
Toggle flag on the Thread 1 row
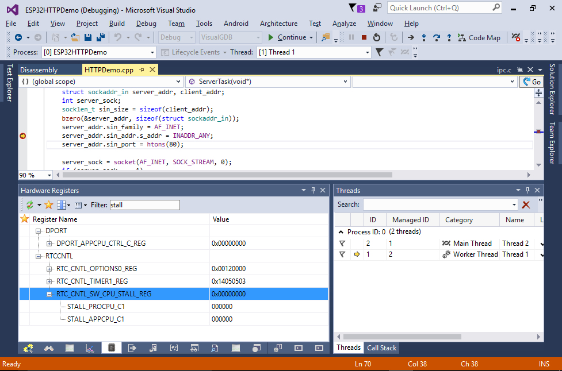coord(342,254)
